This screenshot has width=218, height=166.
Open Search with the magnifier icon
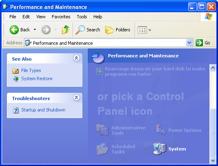88,30
